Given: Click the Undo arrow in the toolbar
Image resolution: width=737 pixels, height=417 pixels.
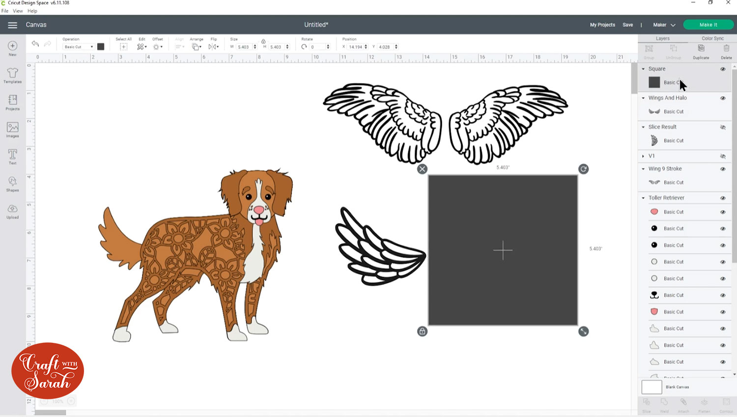Looking at the screenshot, I should click(x=35, y=44).
